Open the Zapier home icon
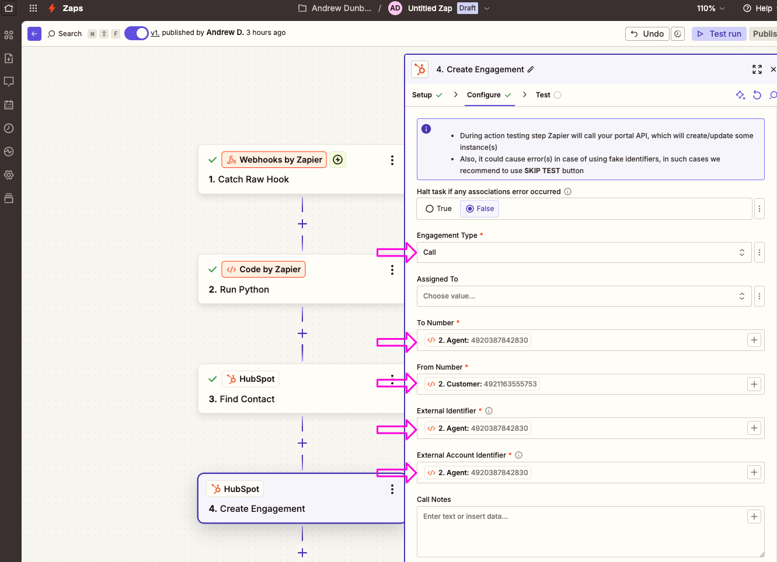777x562 pixels. point(9,8)
